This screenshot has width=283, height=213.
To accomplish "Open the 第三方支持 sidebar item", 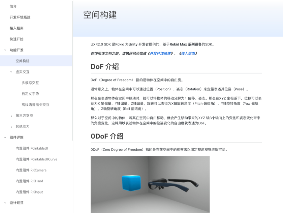I will pos(24,116).
